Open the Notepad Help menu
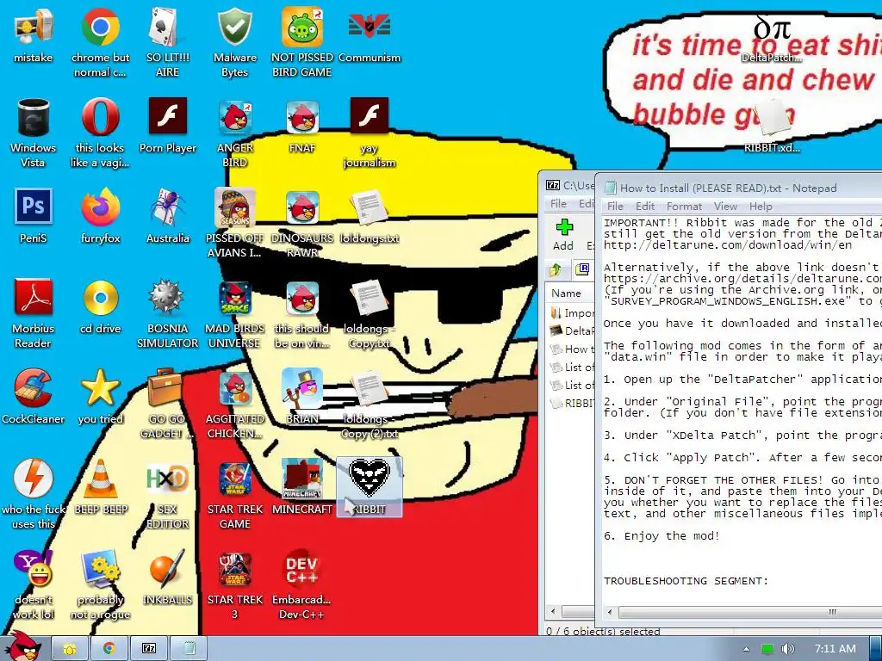Image resolution: width=882 pixels, height=661 pixels. point(761,207)
